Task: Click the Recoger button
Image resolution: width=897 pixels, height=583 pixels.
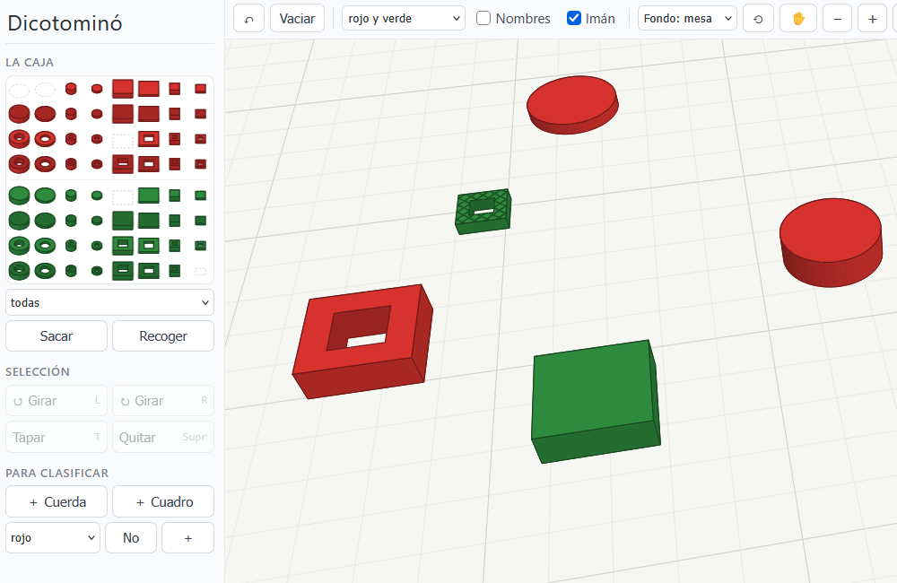Action: (163, 335)
